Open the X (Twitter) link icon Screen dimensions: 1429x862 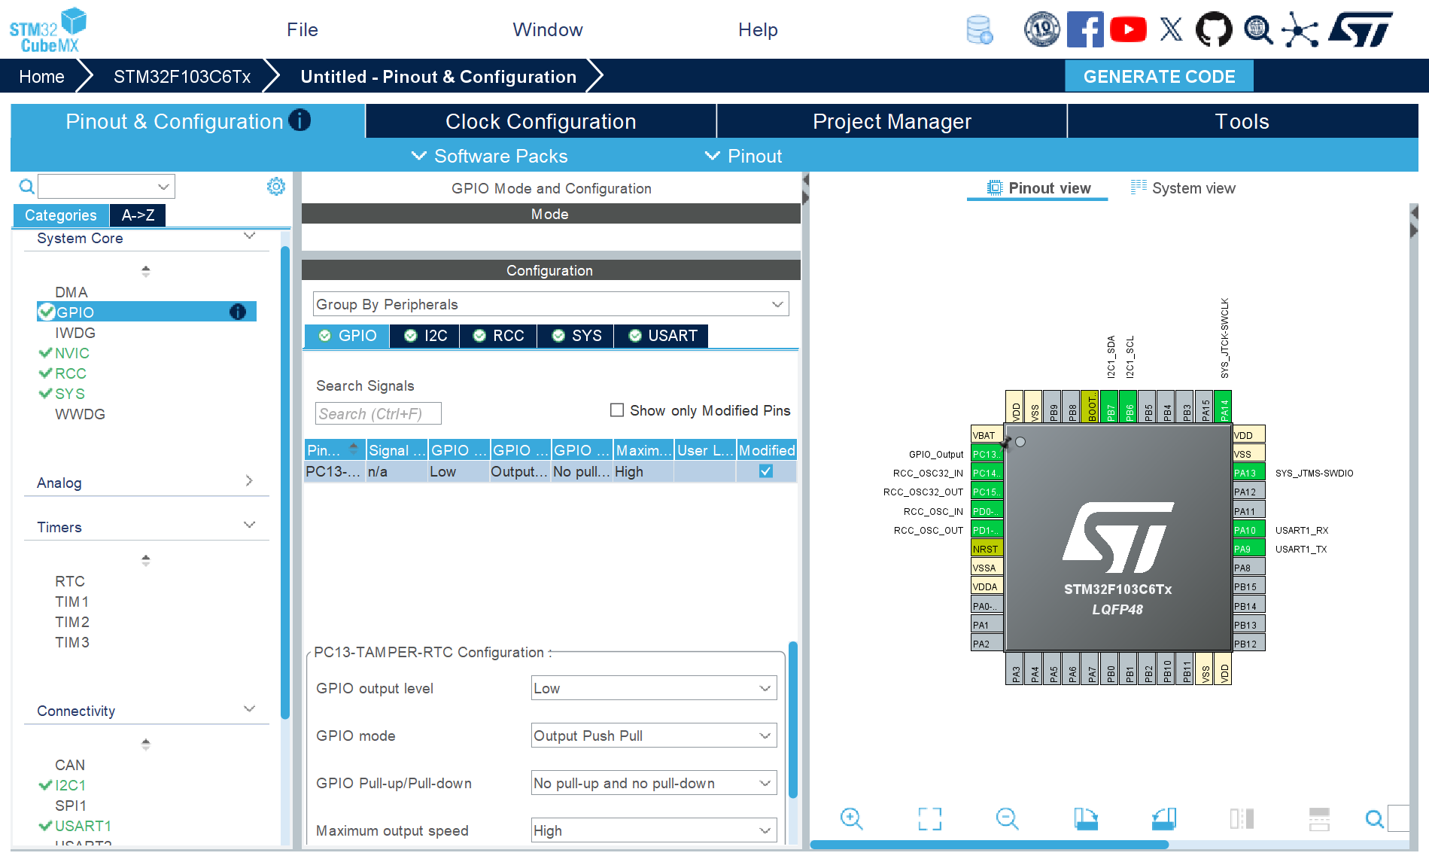[1171, 30]
